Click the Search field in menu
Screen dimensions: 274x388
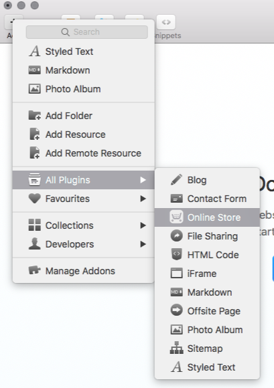[x=87, y=32]
